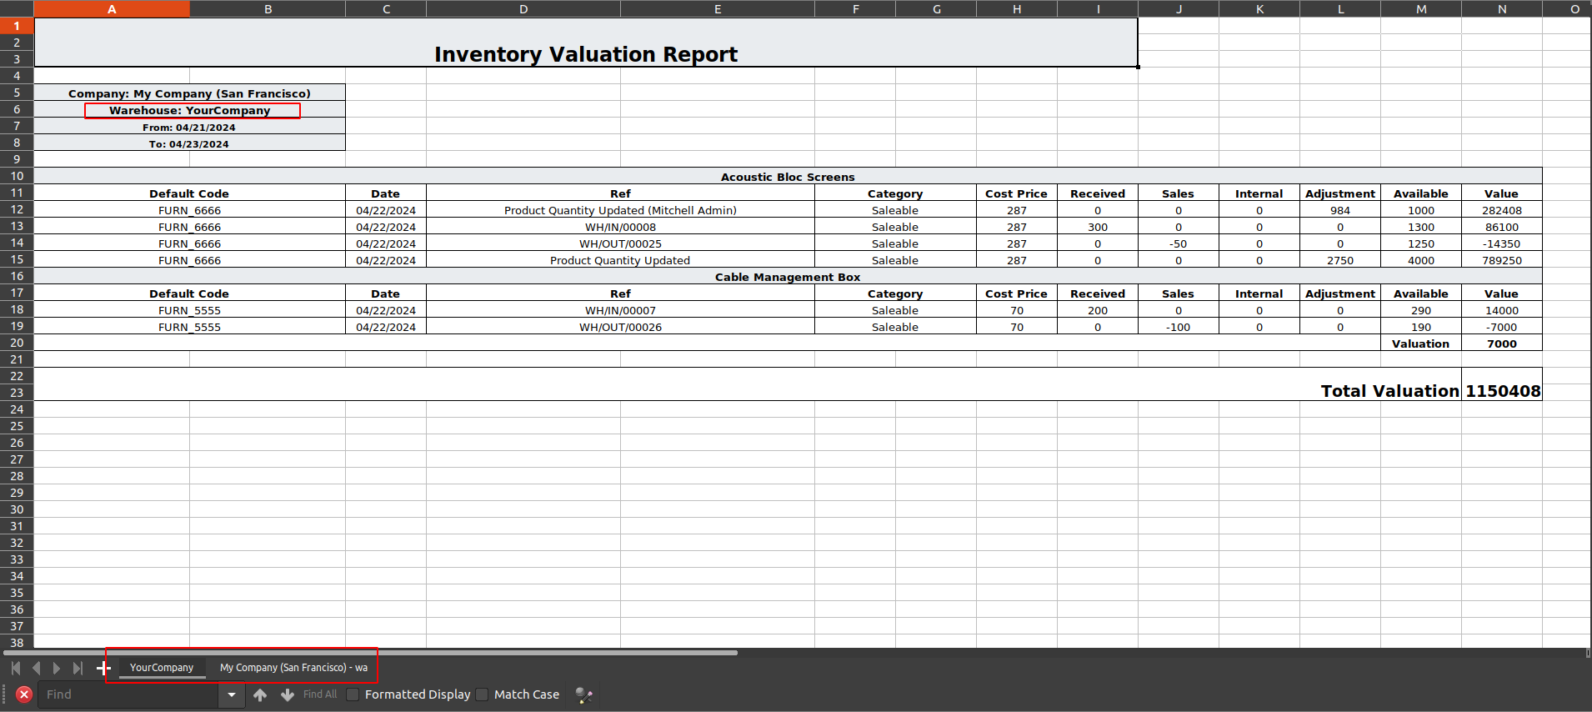
Task: Jump to the last sheet arrow
Action: 78,668
